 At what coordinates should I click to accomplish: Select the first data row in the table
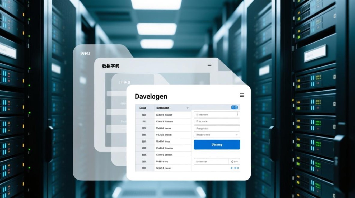(164, 115)
